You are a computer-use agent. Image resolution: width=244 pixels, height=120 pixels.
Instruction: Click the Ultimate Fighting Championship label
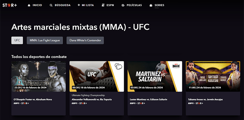(x=88, y=95)
